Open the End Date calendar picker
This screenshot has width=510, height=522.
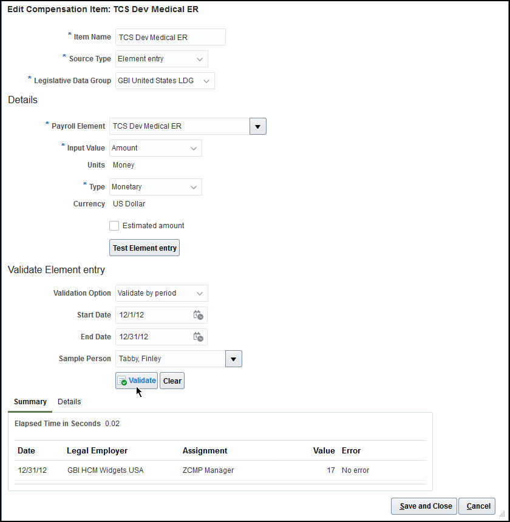(x=198, y=337)
